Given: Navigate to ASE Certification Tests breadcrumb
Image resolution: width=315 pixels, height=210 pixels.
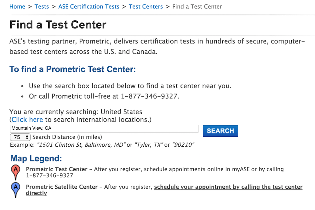Looking at the screenshot, I should click(89, 7).
